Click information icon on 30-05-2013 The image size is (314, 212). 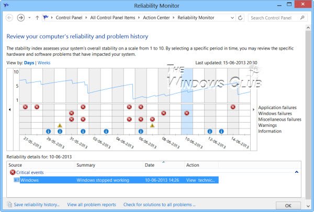coord(60,131)
